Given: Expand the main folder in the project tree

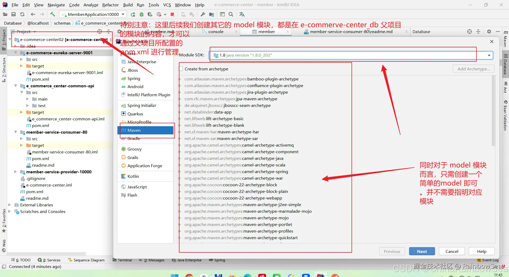Looking at the screenshot, I should (28, 99).
